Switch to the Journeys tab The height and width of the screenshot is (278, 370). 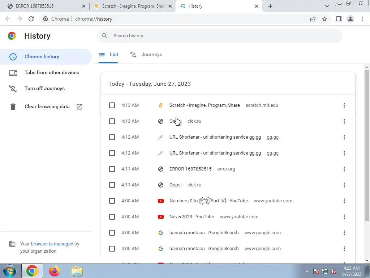point(146,55)
